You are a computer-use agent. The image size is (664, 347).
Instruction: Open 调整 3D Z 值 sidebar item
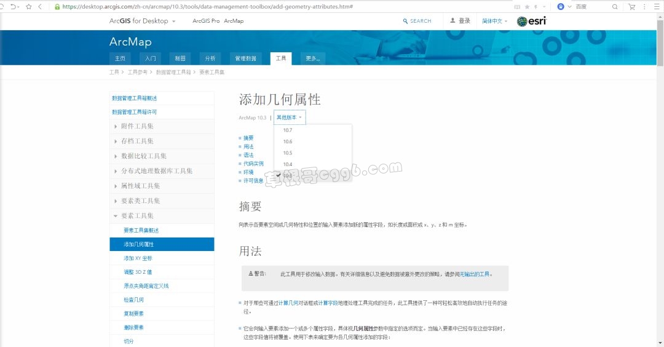138,273
